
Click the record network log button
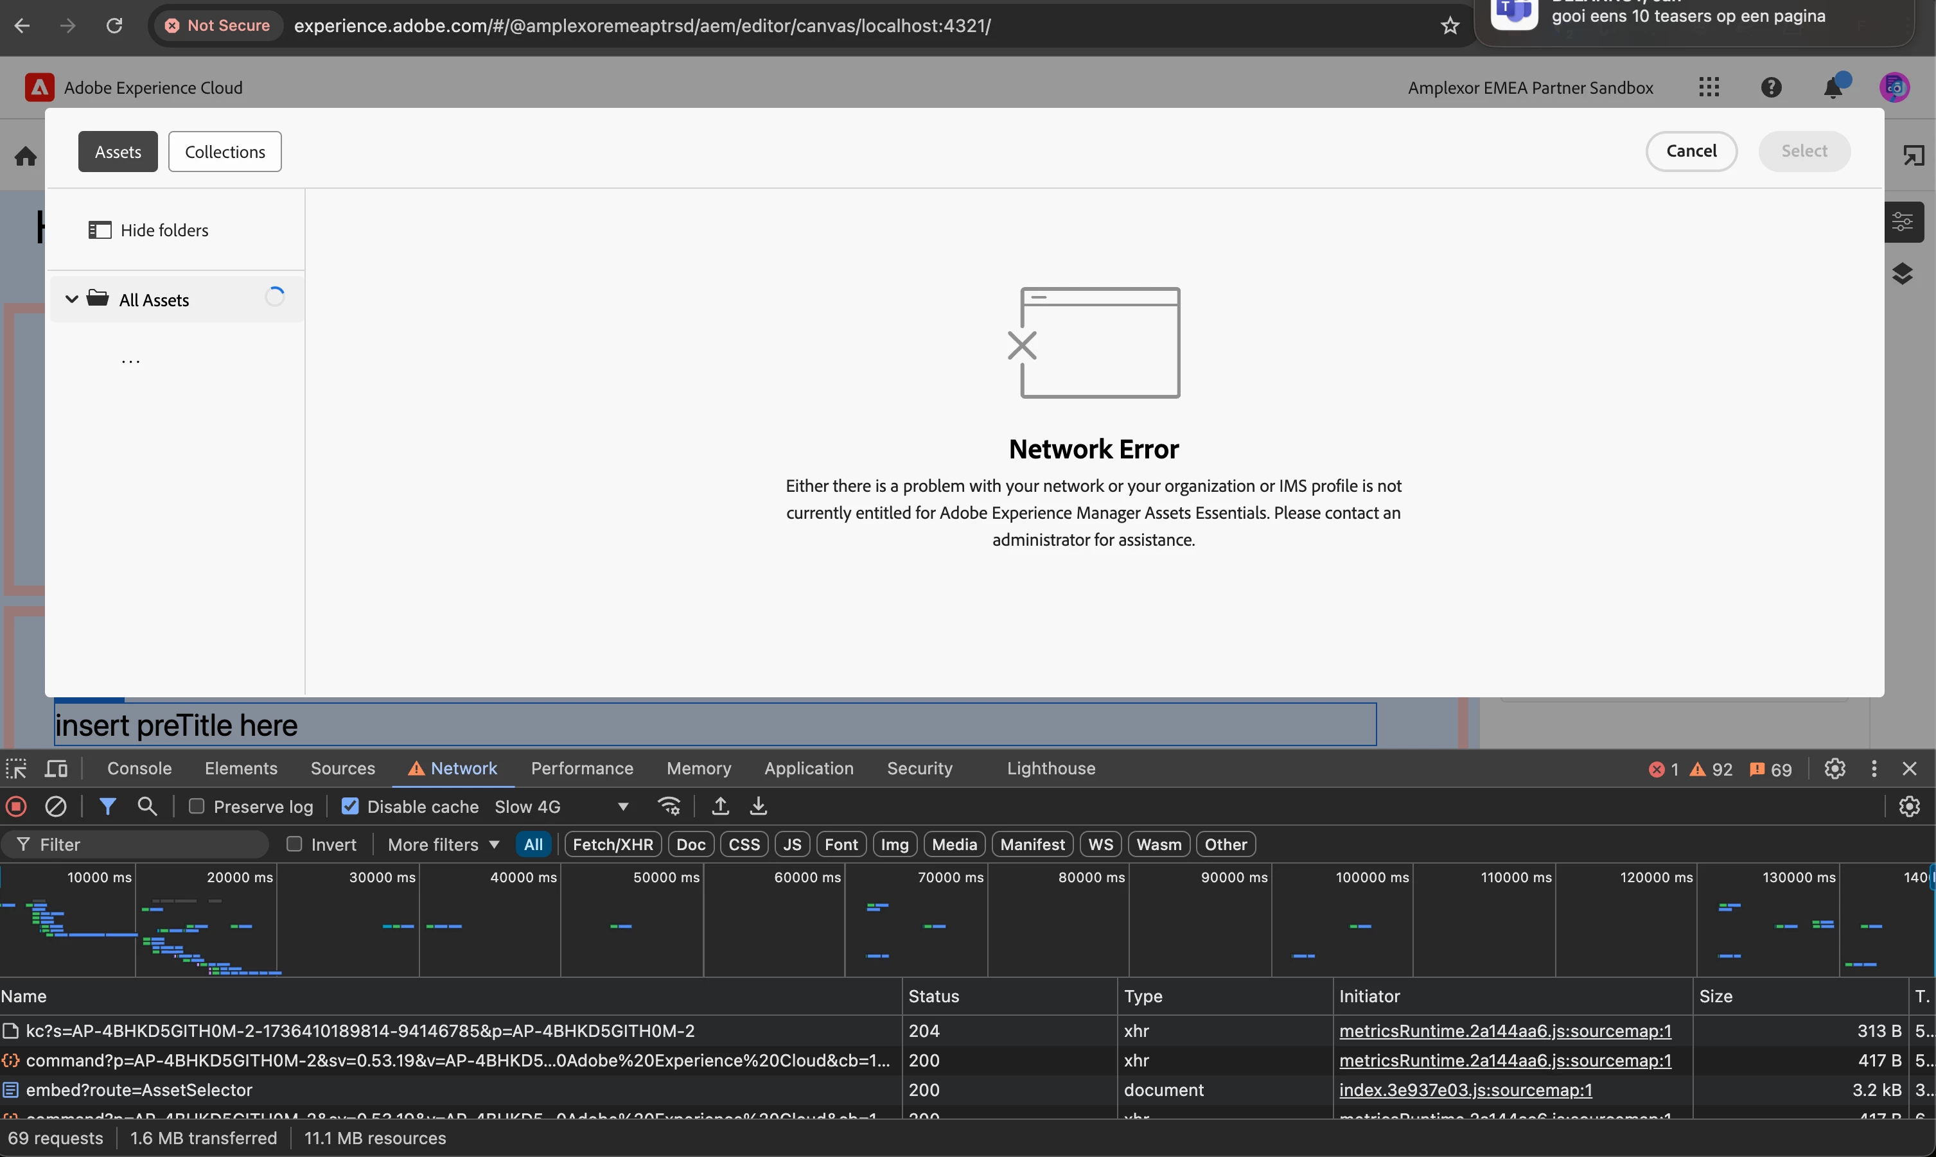point(17,806)
